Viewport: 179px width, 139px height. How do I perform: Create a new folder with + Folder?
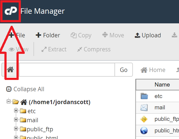click(48, 35)
